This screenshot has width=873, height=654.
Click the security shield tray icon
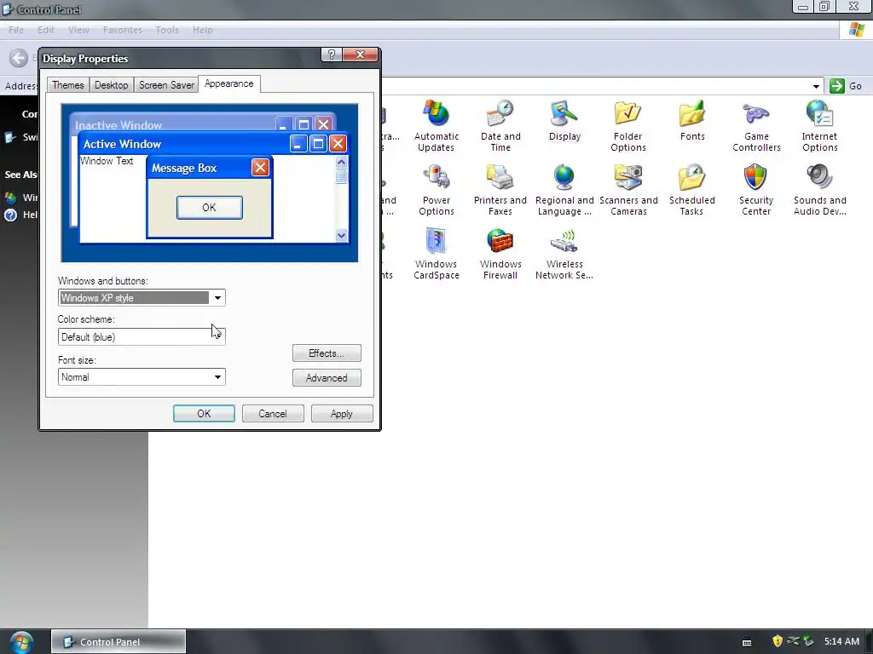point(778,641)
